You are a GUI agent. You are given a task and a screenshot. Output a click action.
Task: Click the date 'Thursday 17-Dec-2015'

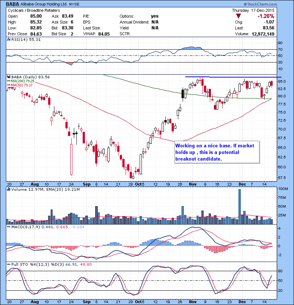point(253,10)
